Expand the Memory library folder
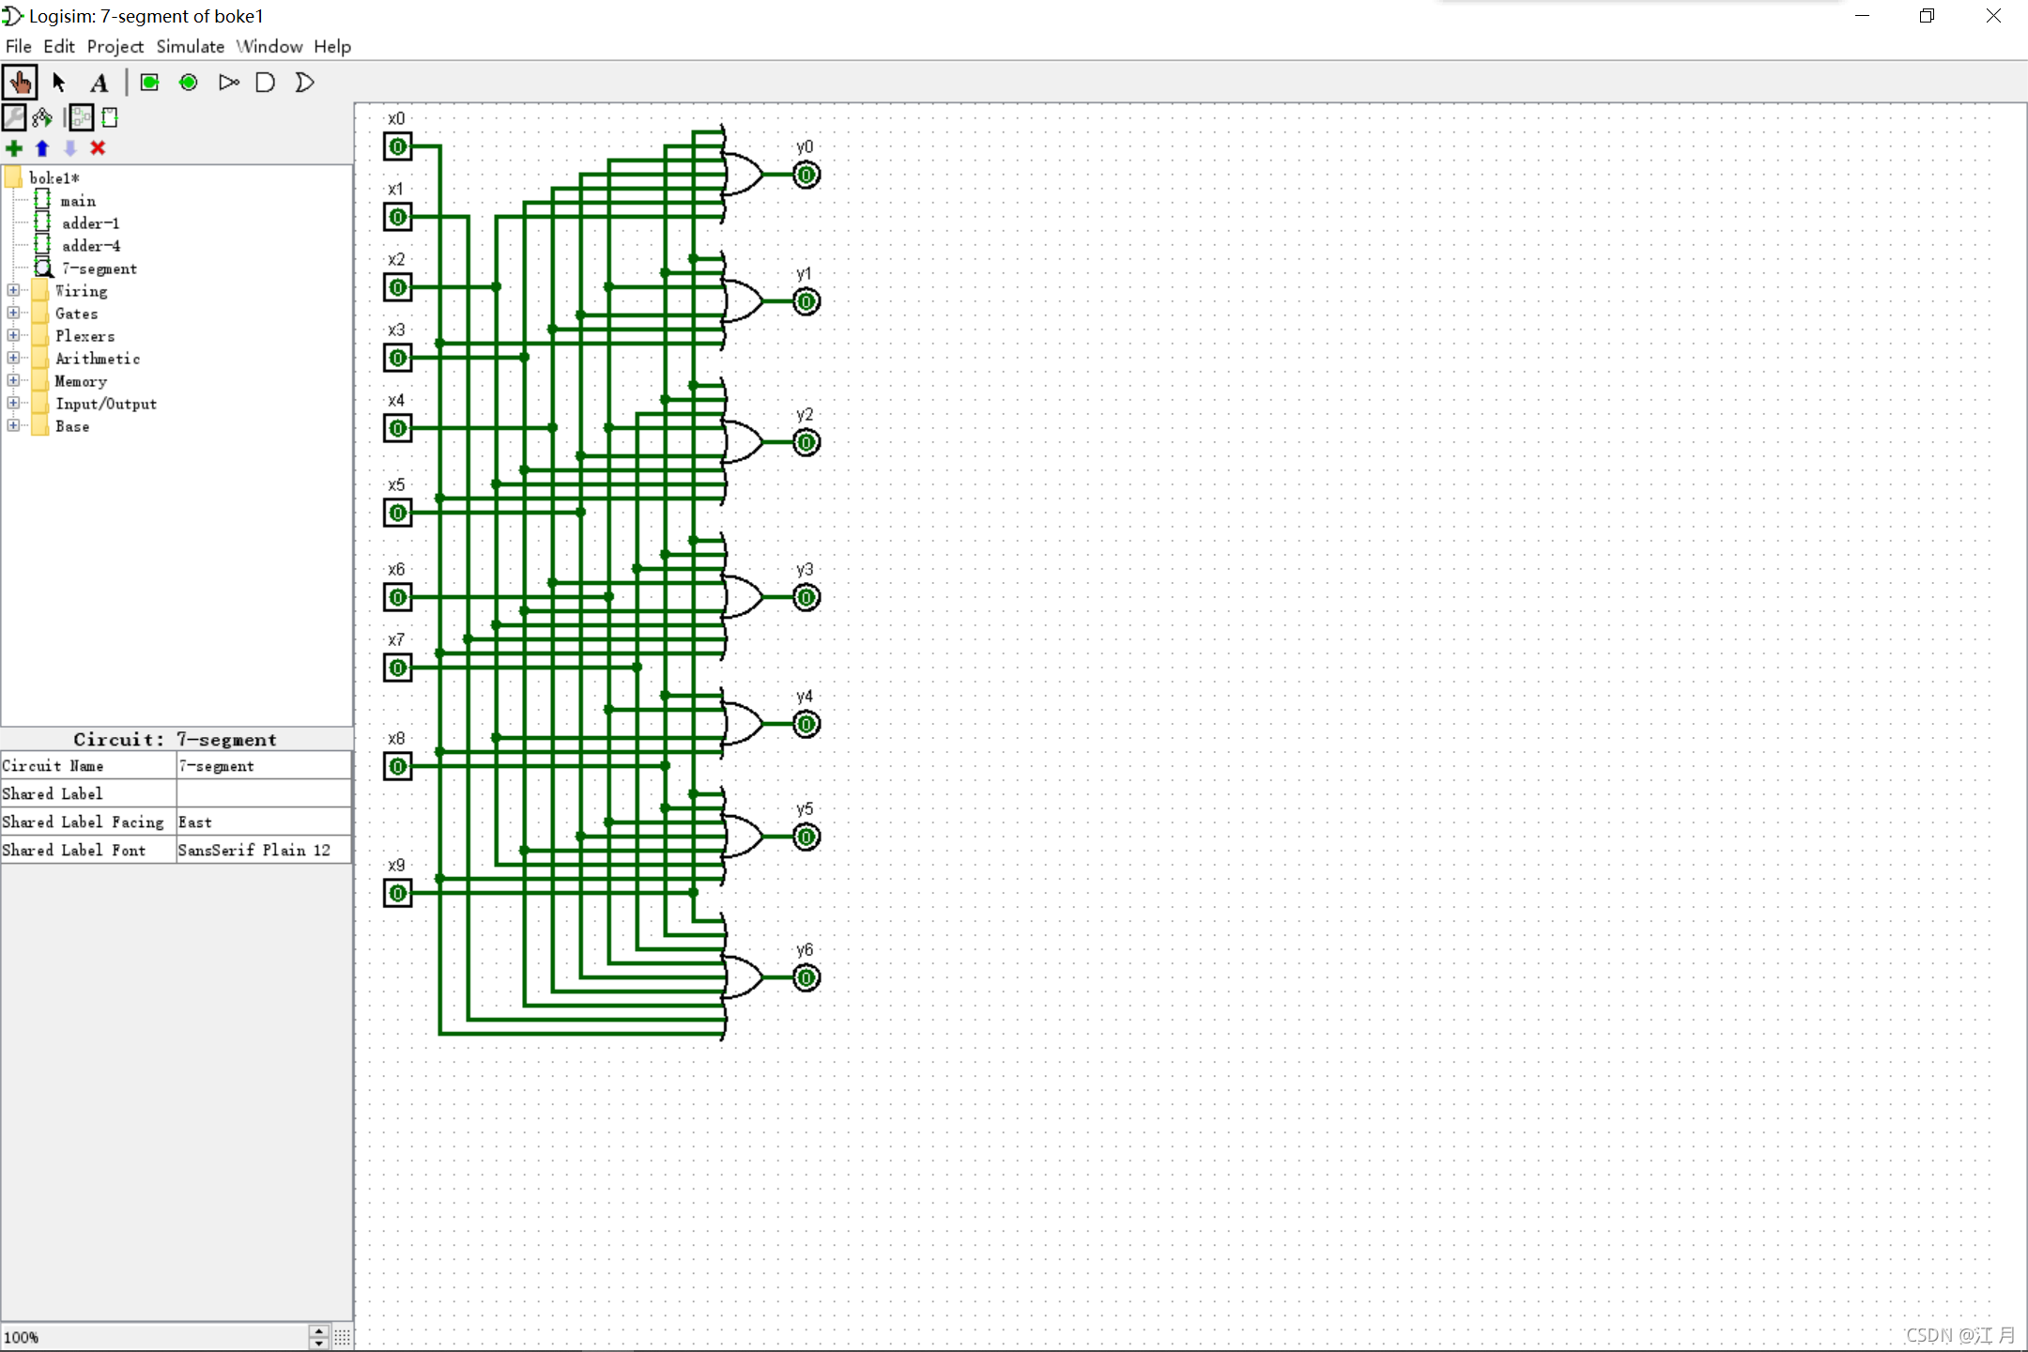2028x1352 pixels. 13,381
